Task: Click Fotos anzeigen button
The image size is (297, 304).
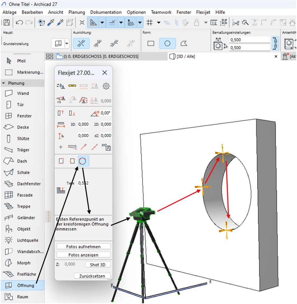Action: coord(83,255)
